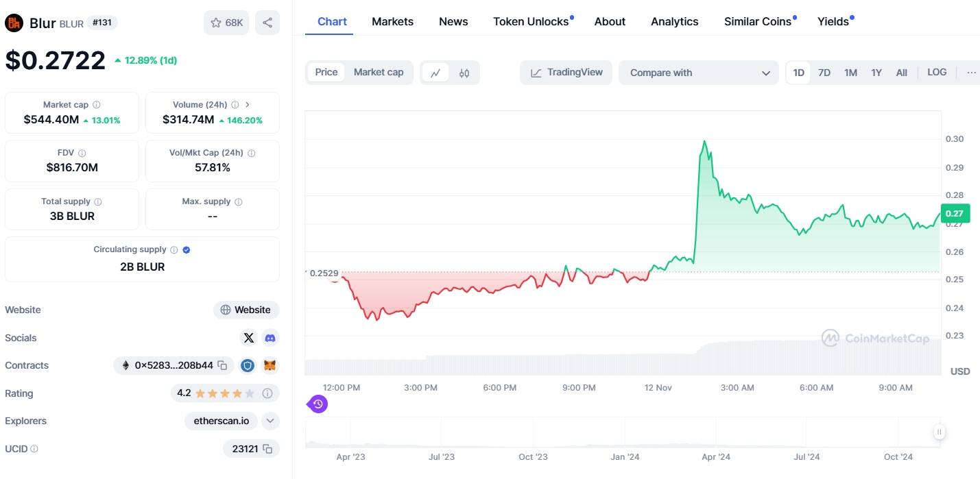Click the 3B BLUR total supply value
Viewport: 980px width, 479px height.
tap(72, 216)
